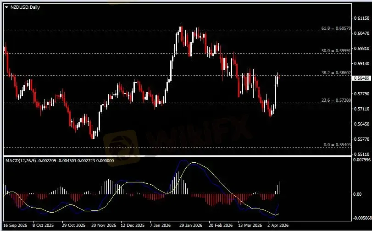The image size is (372, 231).
Task: Click the 0.60470 price scale value
Action: tap(361, 33)
